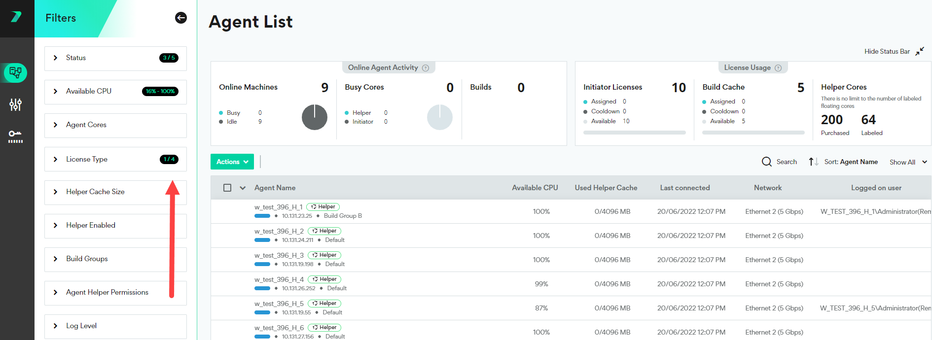Click the Available CPU column header
932x340 pixels.
535,188
